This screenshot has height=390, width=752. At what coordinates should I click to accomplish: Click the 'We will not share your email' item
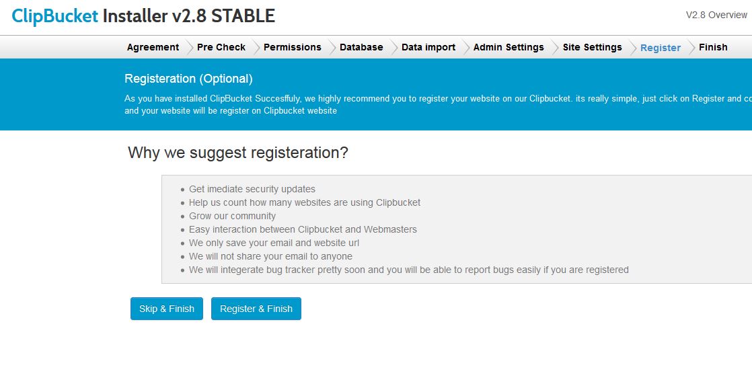[270, 256]
